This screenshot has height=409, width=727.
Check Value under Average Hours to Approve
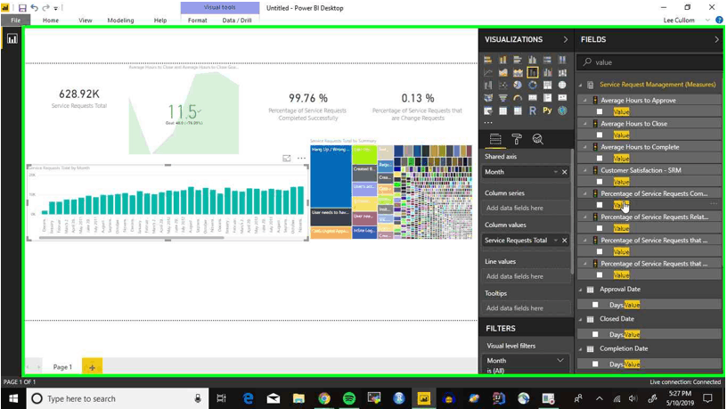[x=600, y=111]
